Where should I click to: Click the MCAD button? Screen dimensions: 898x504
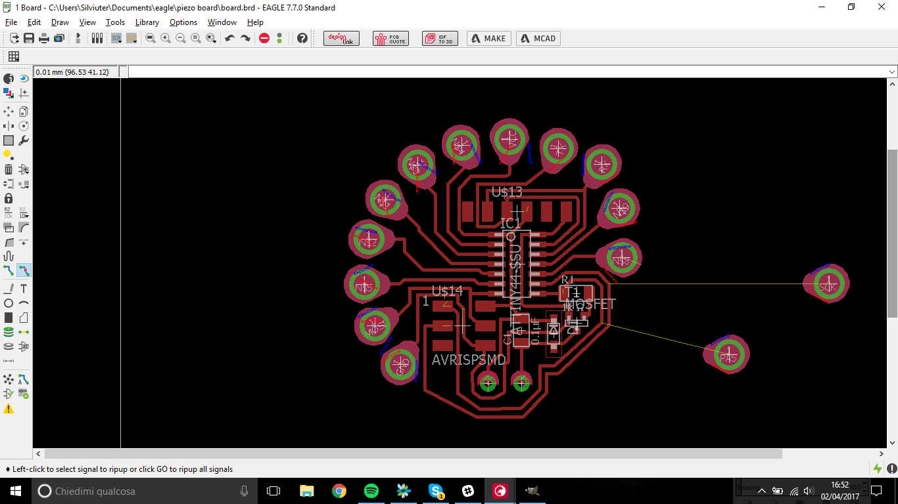538,38
